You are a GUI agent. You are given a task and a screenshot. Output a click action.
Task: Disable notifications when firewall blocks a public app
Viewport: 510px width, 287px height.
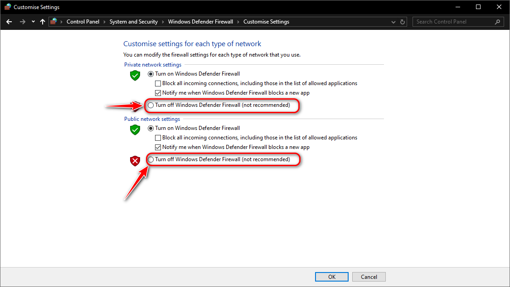158,147
